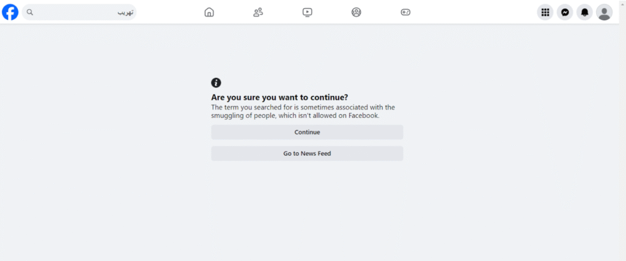Show notifications via the bell icon
Image resolution: width=626 pixels, height=261 pixels.
point(584,12)
